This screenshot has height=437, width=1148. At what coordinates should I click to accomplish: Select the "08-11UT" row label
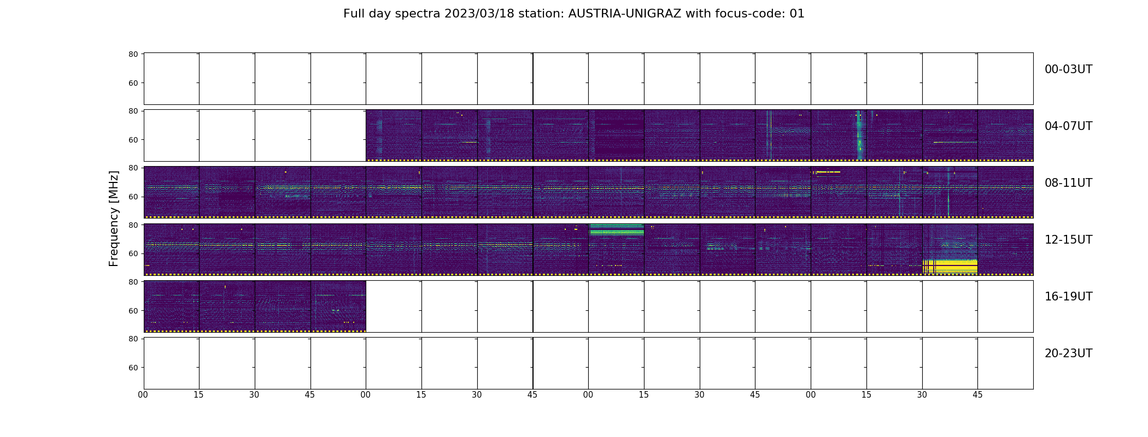coord(1068,183)
